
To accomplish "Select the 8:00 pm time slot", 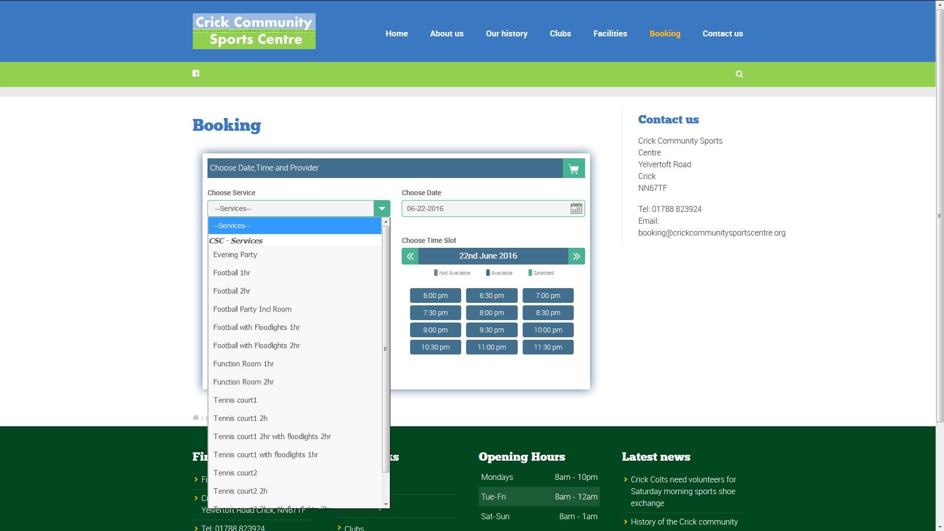I will coord(492,313).
